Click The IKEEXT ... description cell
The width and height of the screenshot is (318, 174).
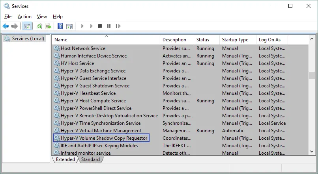[x=176, y=146]
